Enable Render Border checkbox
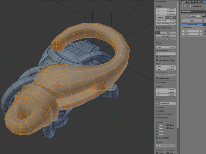The image size is (206, 154). (157, 78)
